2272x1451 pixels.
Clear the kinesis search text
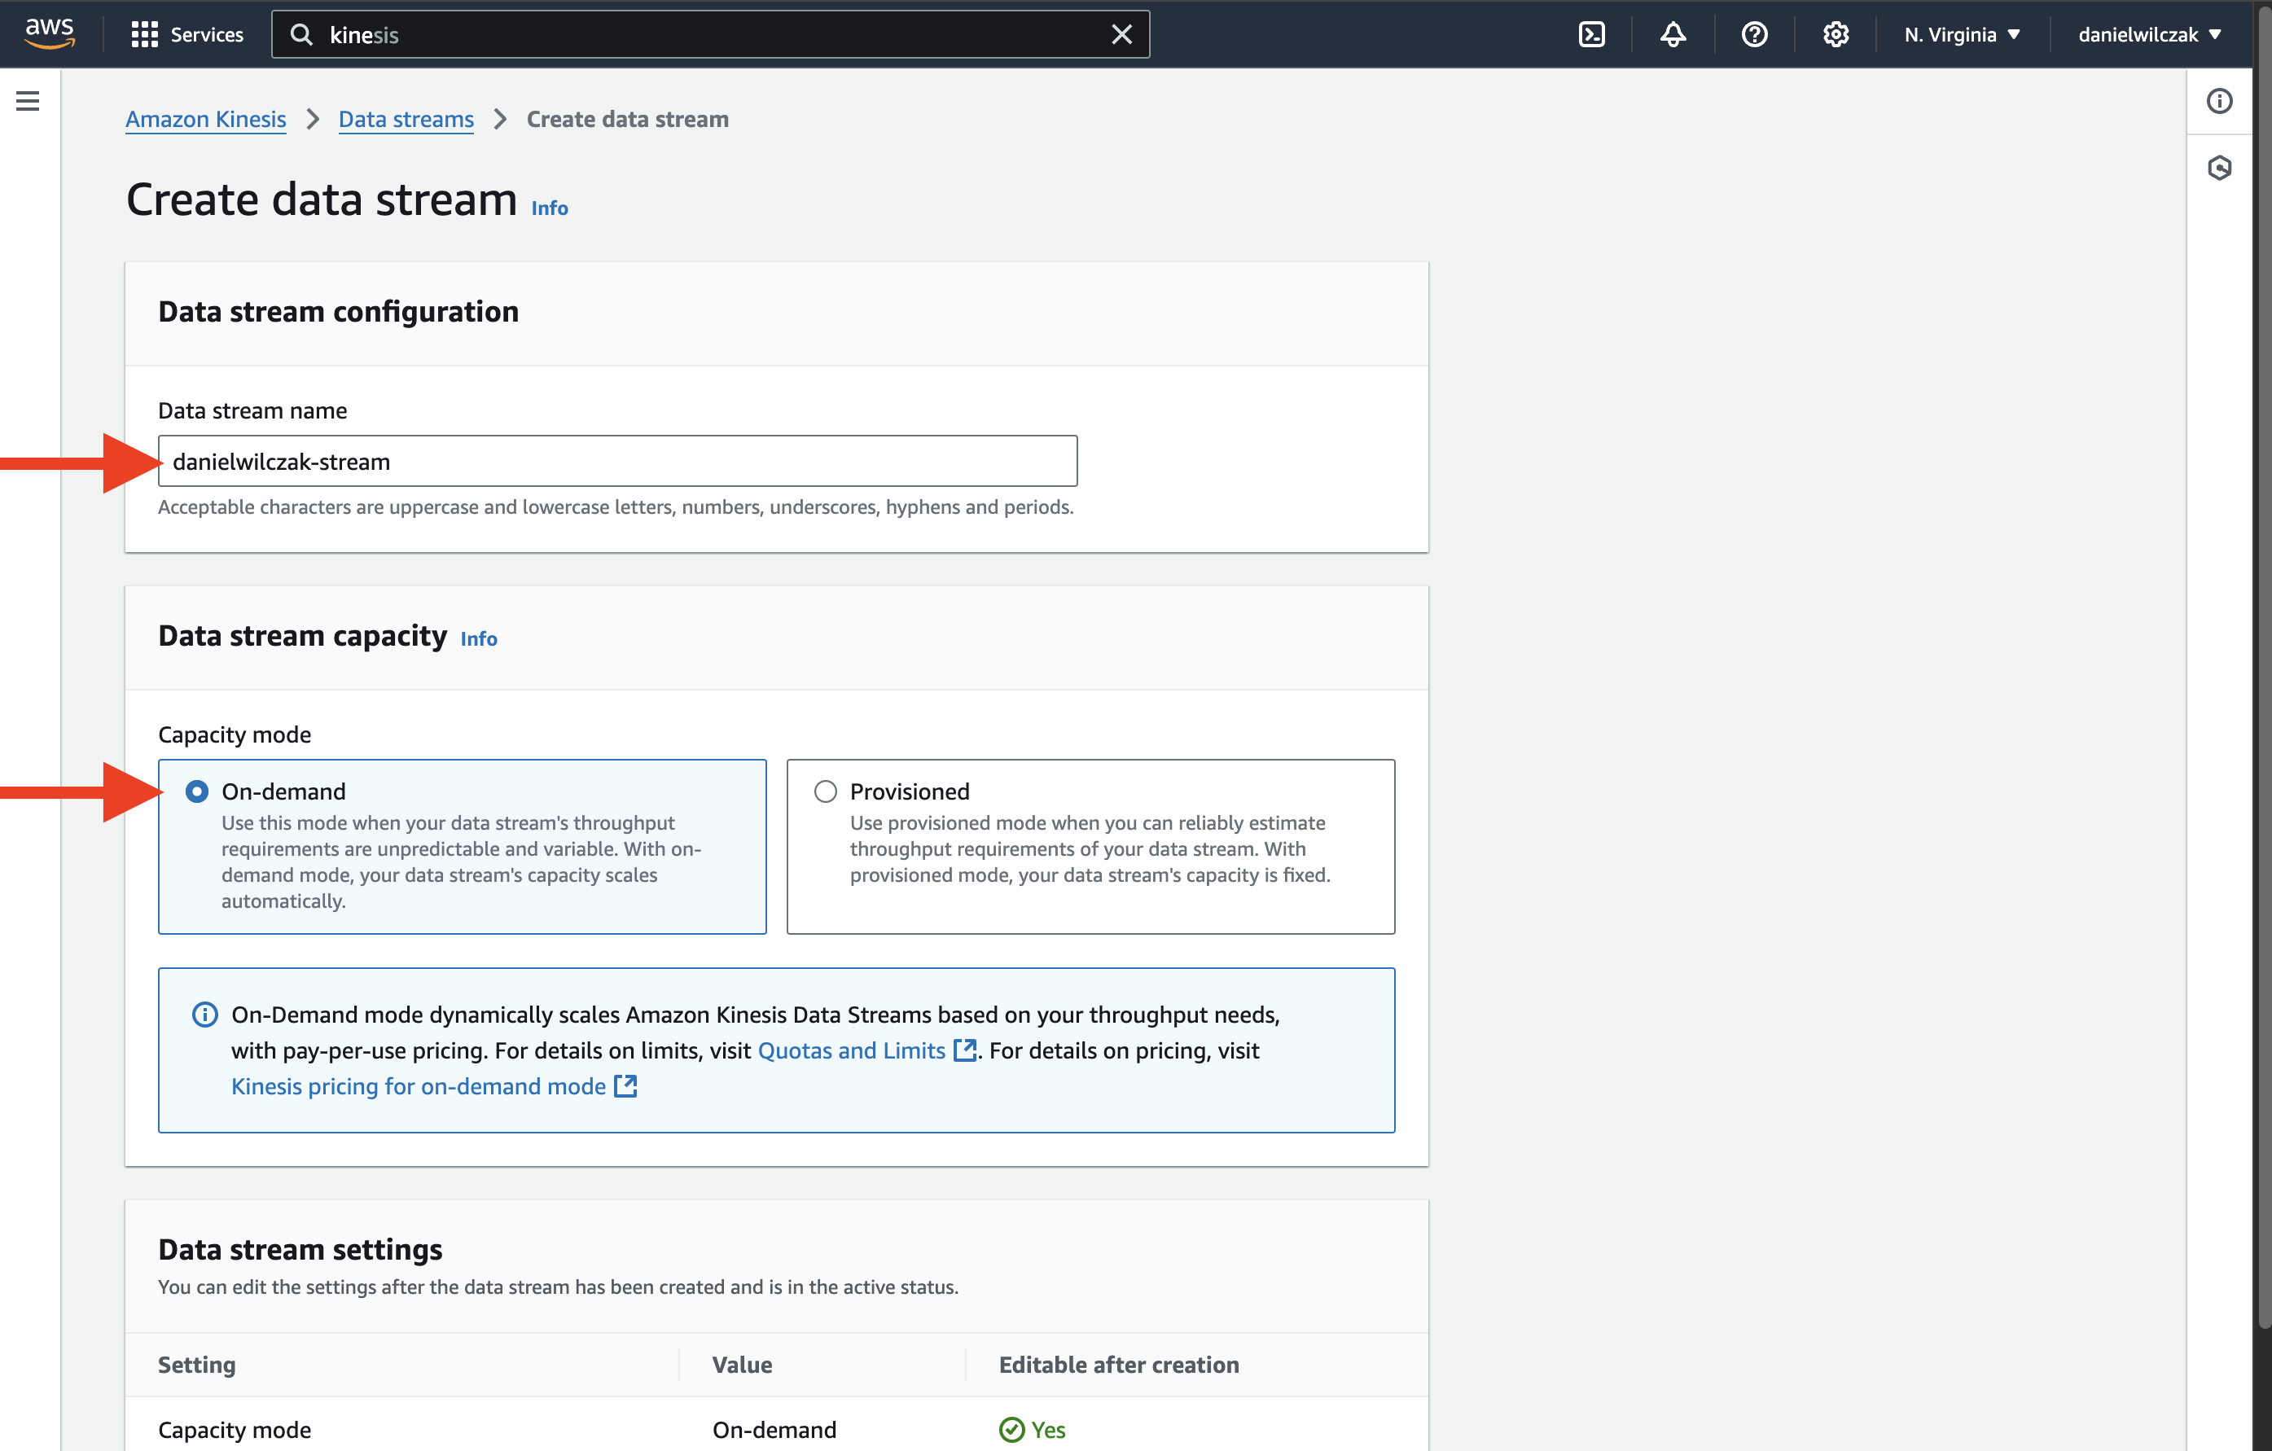coord(1121,35)
